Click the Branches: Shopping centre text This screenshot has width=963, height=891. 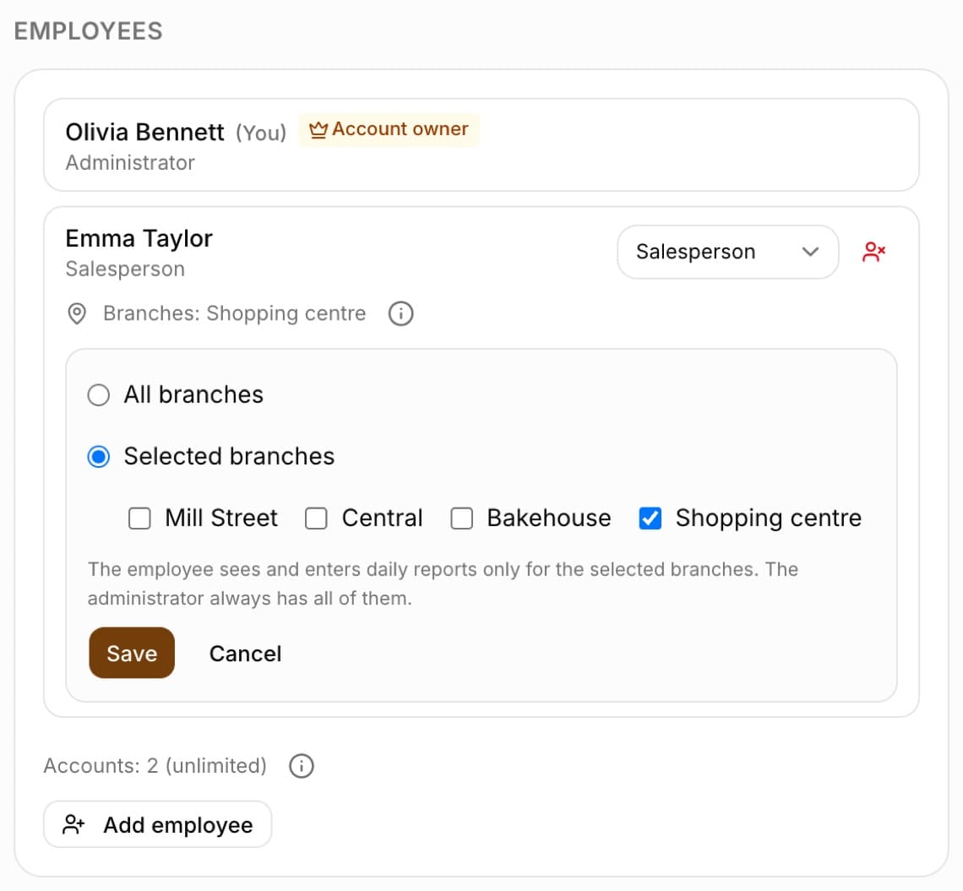tap(235, 313)
